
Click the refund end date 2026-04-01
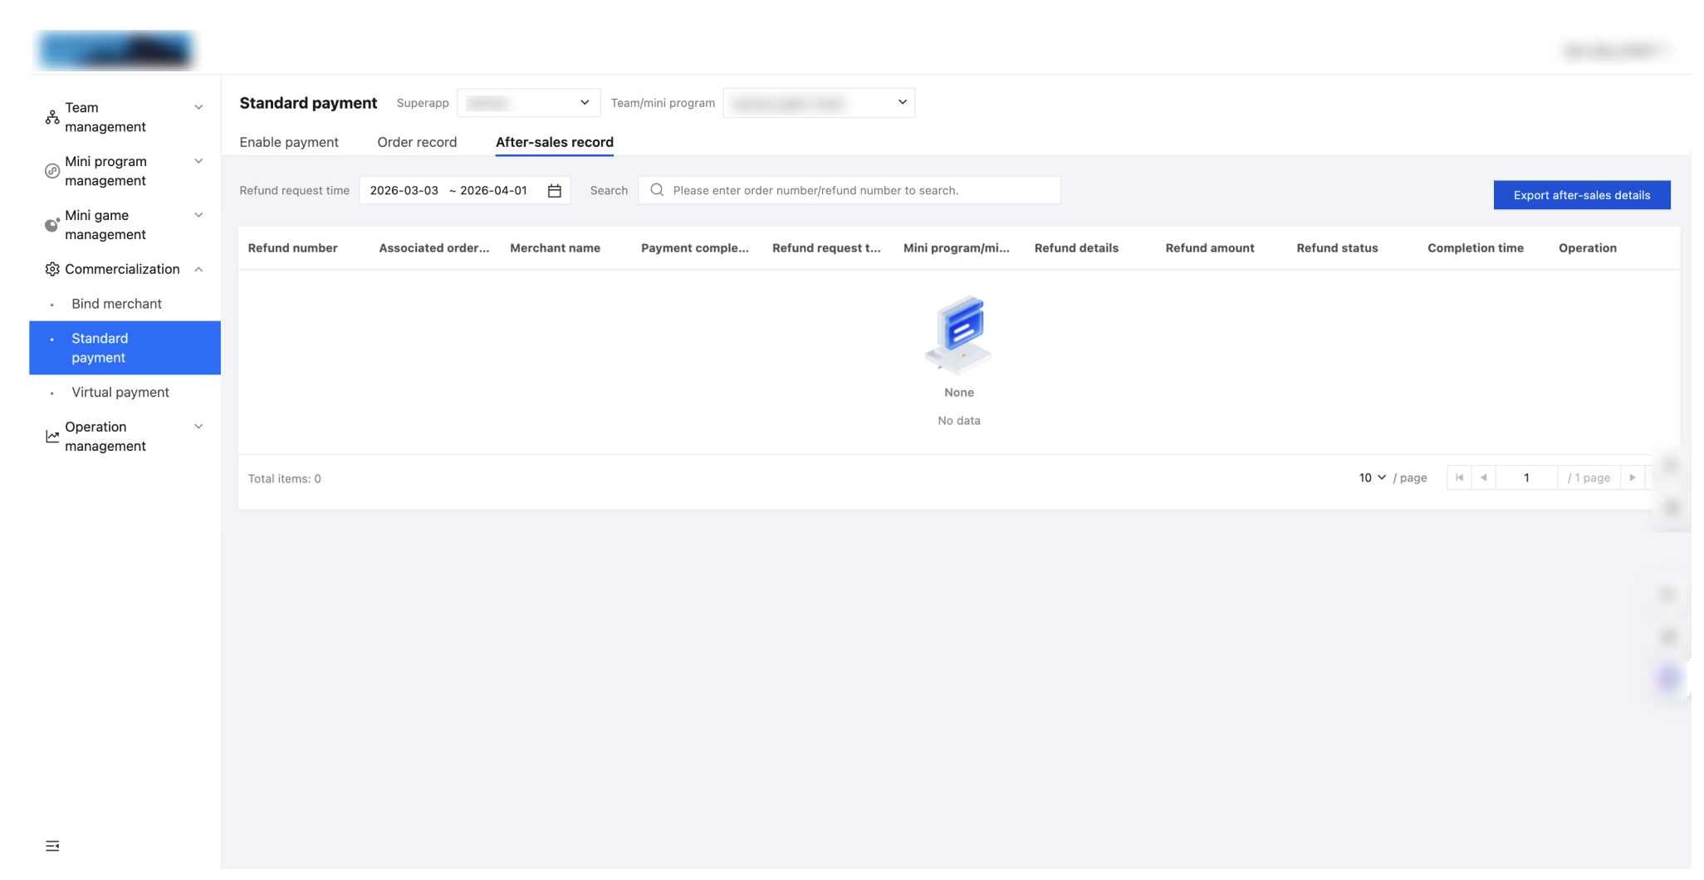[x=493, y=190]
